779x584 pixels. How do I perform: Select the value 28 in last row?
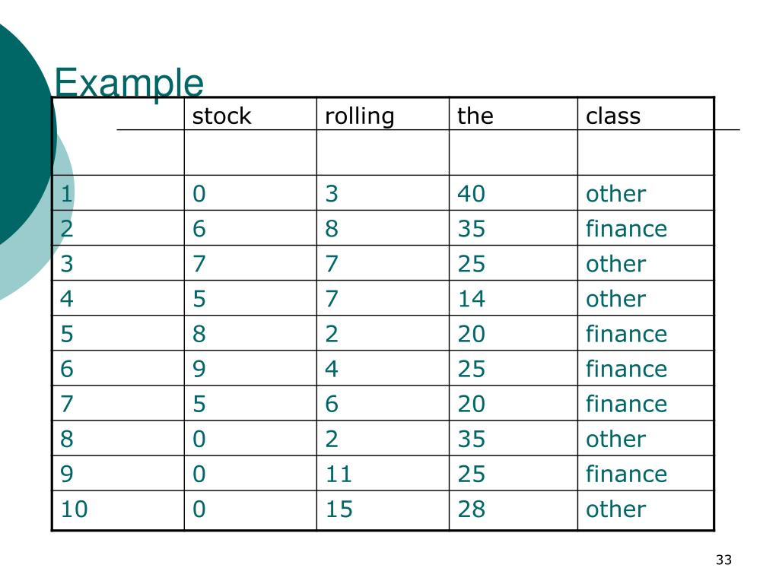471,509
